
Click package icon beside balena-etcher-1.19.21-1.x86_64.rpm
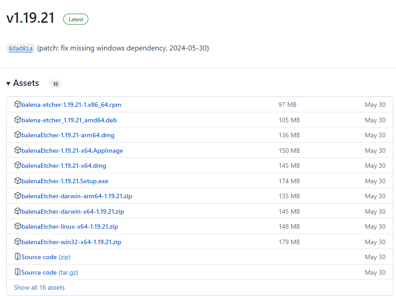[17, 104]
